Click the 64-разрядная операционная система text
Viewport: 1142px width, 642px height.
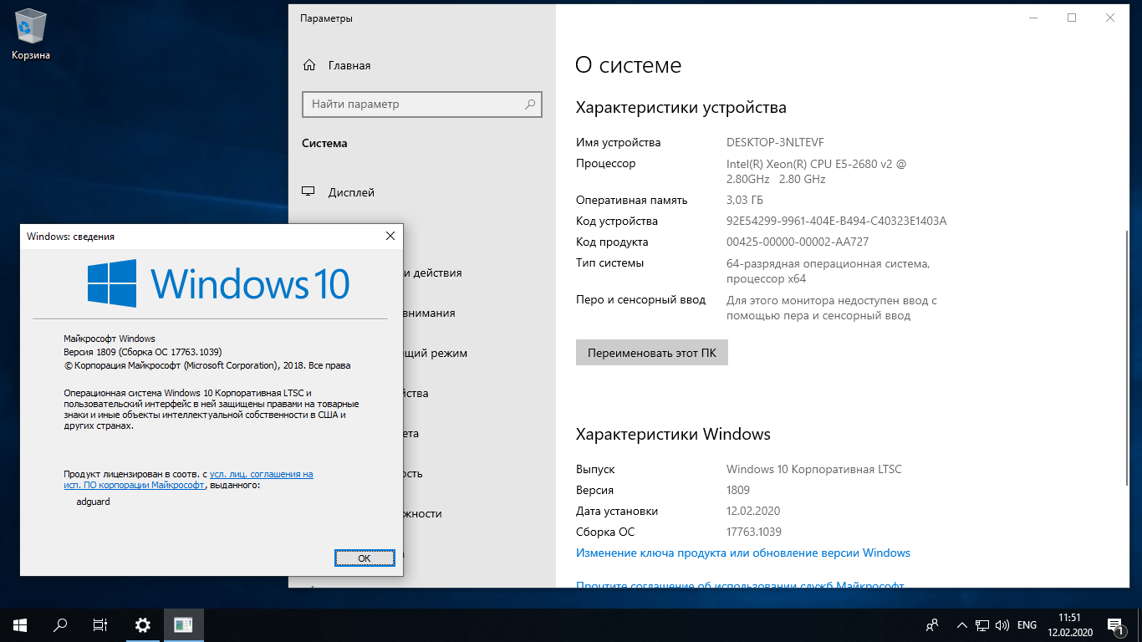click(828, 271)
